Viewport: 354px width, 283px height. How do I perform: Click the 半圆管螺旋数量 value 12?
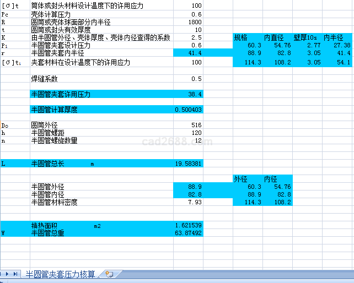coord(188,140)
